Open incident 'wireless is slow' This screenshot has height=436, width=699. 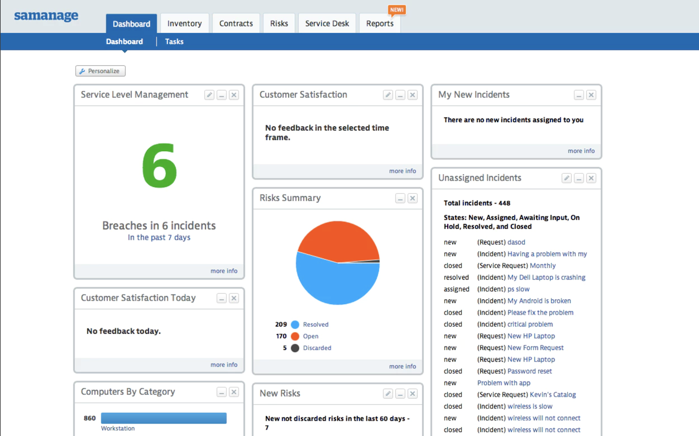point(530,406)
